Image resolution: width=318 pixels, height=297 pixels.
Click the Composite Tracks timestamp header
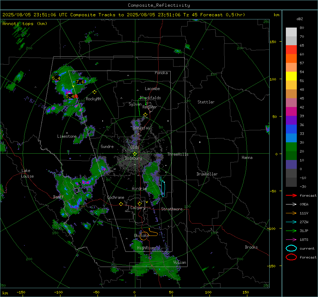(x=124, y=15)
